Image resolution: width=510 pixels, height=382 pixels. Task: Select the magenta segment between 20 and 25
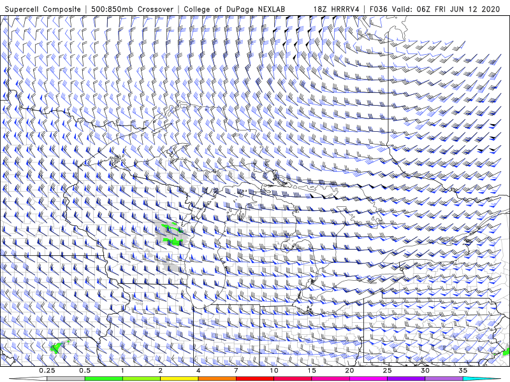coord(368,379)
